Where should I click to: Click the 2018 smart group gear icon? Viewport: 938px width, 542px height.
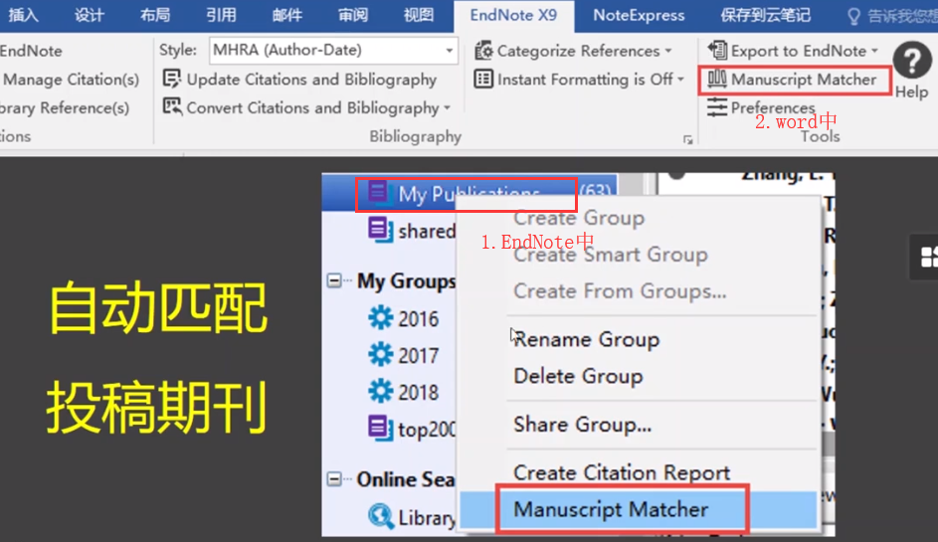click(x=380, y=391)
